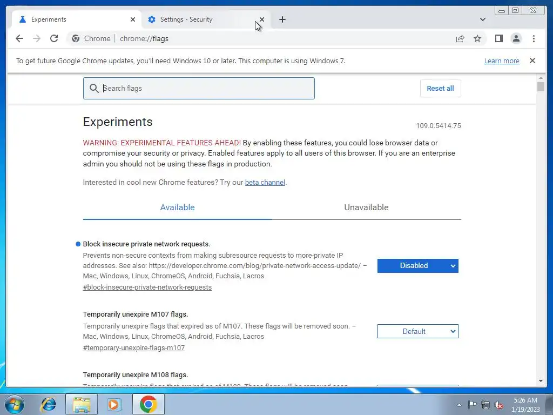The height and width of the screenshot is (415, 553).
Task: Open the Default dropdown for M107 flags
Action: coord(417,331)
